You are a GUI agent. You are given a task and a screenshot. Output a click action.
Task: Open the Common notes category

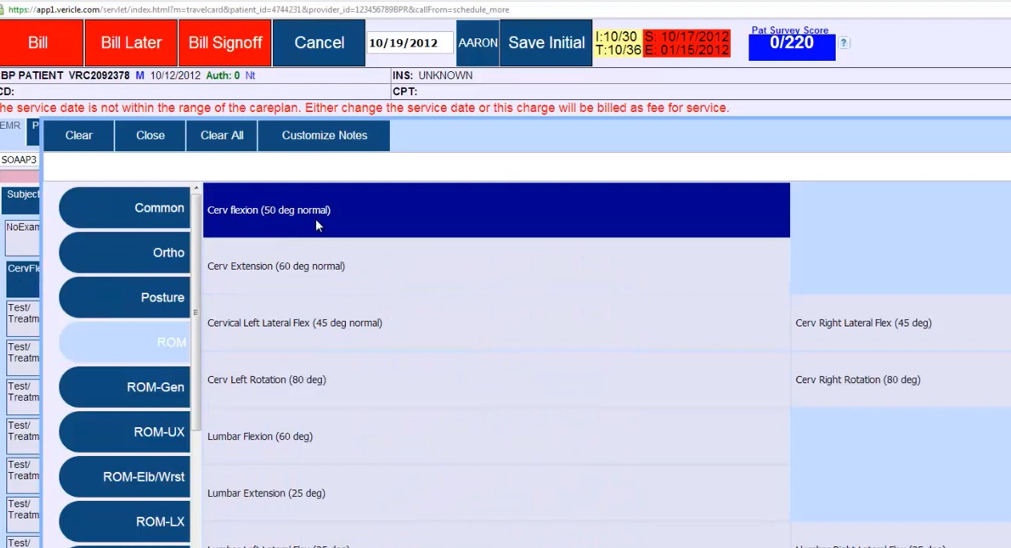(x=125, y=207)
